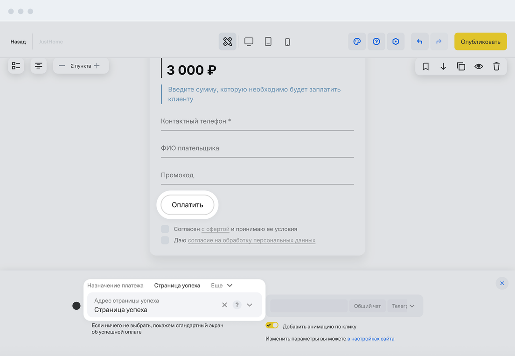Expand the 'Еще' dropdown menu

tap(222, 286)
